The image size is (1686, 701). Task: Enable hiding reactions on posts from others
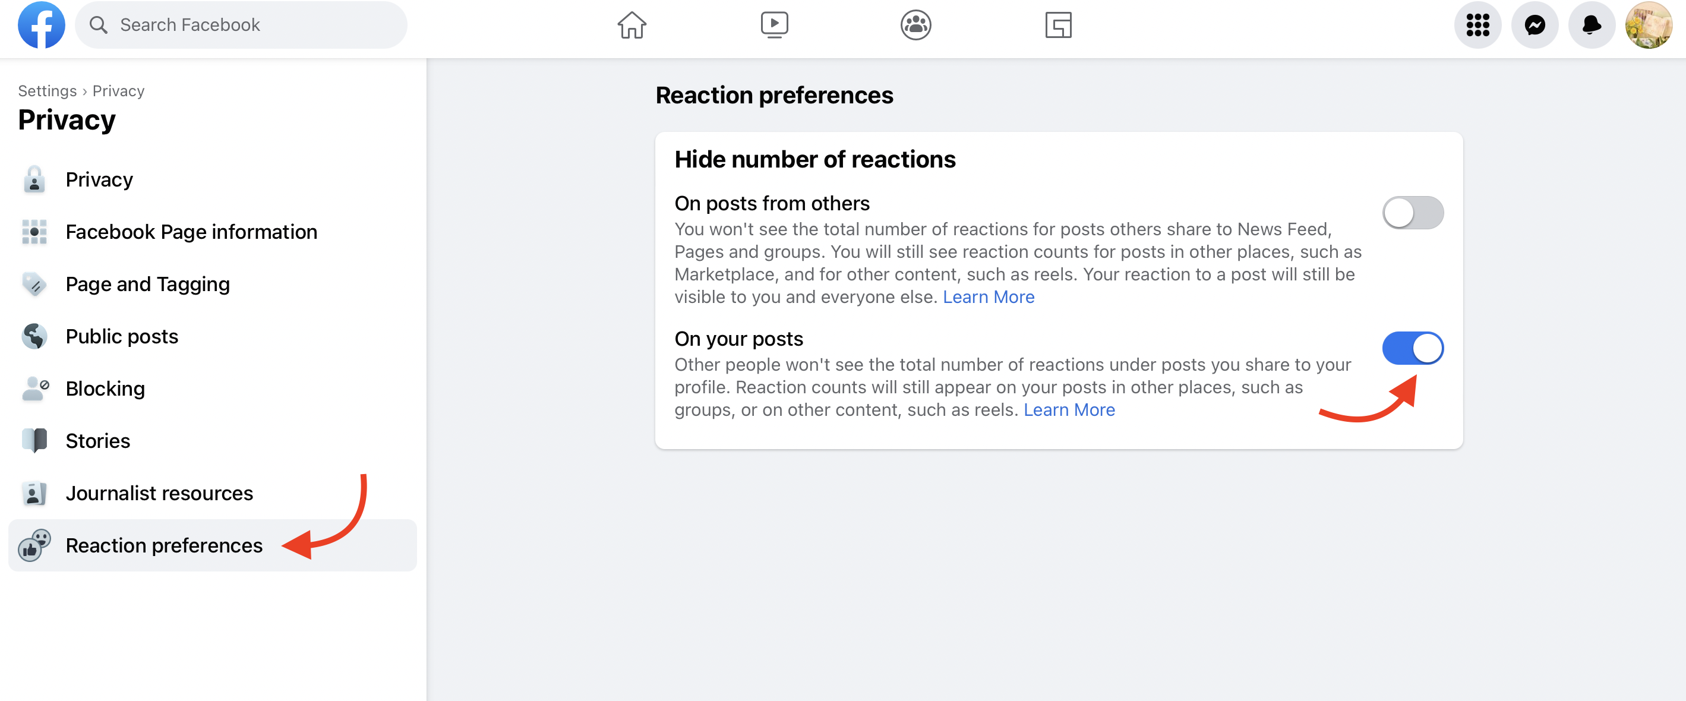point(1413,212)
